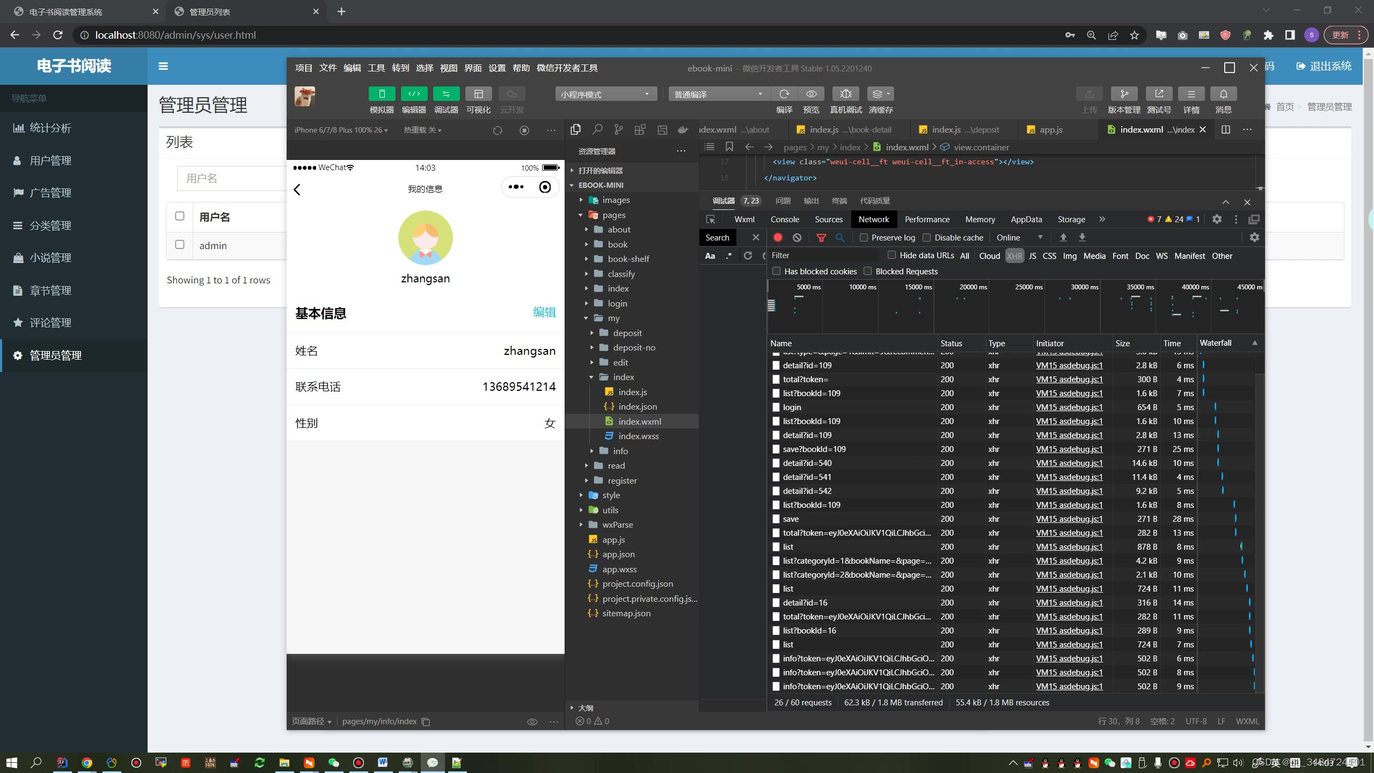Switch to the Console tab
Screen dimensions: 1374x773
(x=785, y=219)
